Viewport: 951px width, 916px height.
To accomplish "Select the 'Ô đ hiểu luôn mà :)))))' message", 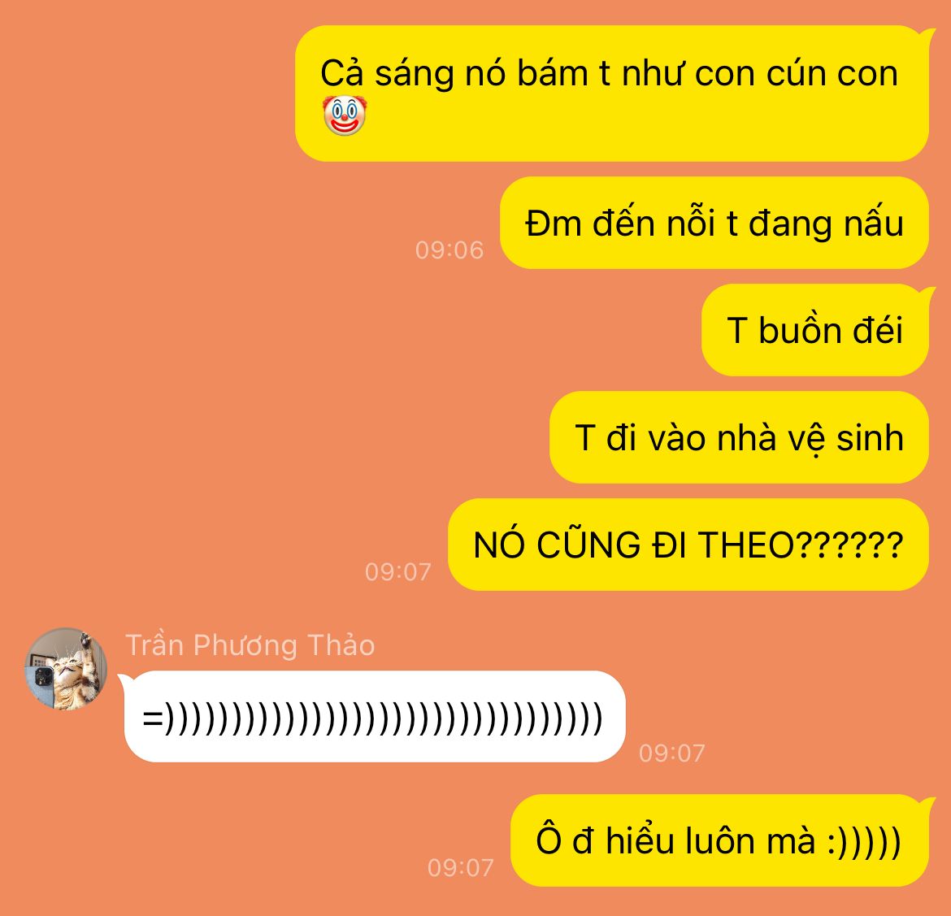I will (719, 840).
